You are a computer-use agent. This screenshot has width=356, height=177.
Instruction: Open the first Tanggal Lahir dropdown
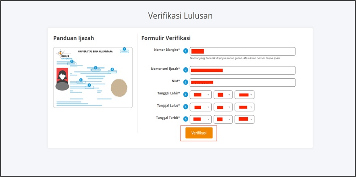[200, 95]
